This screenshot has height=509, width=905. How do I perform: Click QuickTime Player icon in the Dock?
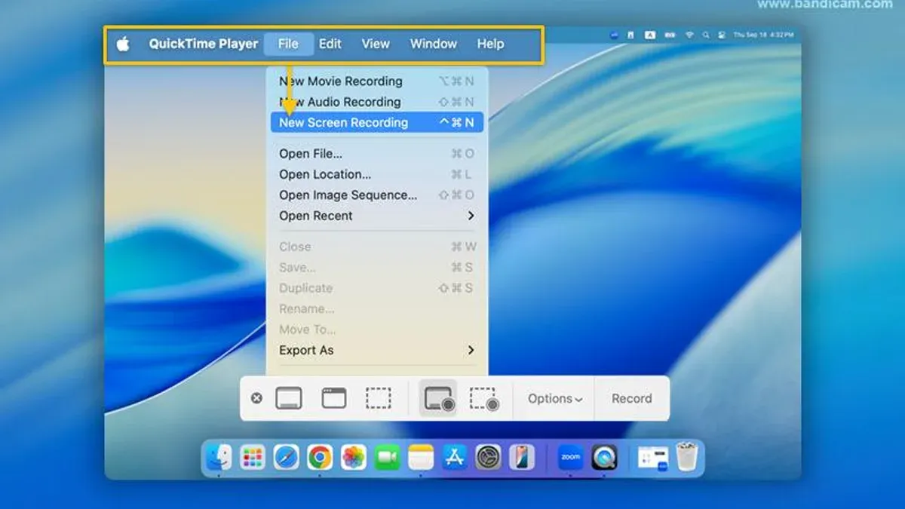[x=604, y=457]
